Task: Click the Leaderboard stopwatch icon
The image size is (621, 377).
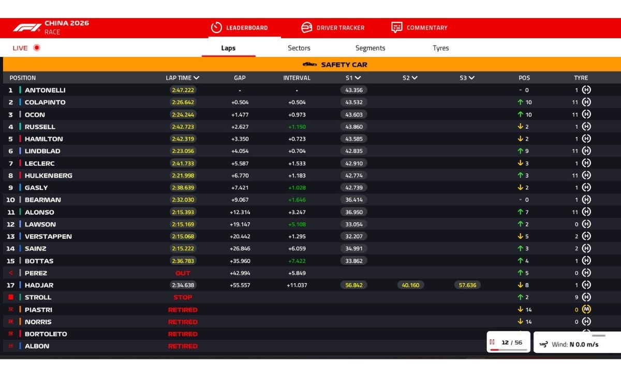Action: 216,27
